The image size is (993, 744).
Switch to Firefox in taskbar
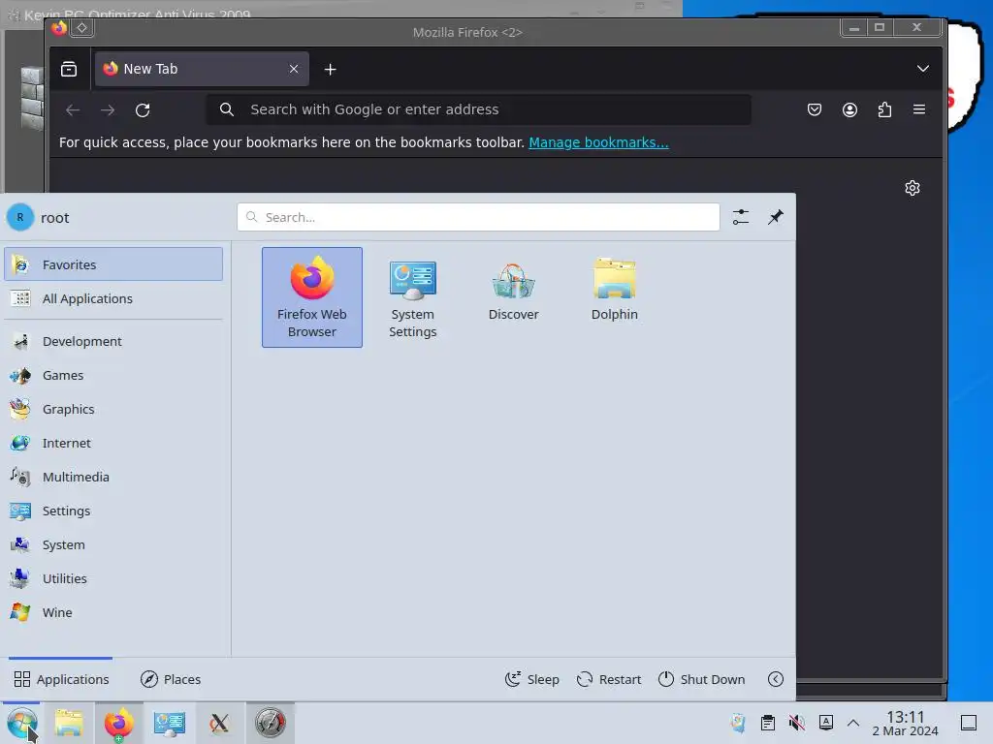pyautogui.click(x=119, y=723)
